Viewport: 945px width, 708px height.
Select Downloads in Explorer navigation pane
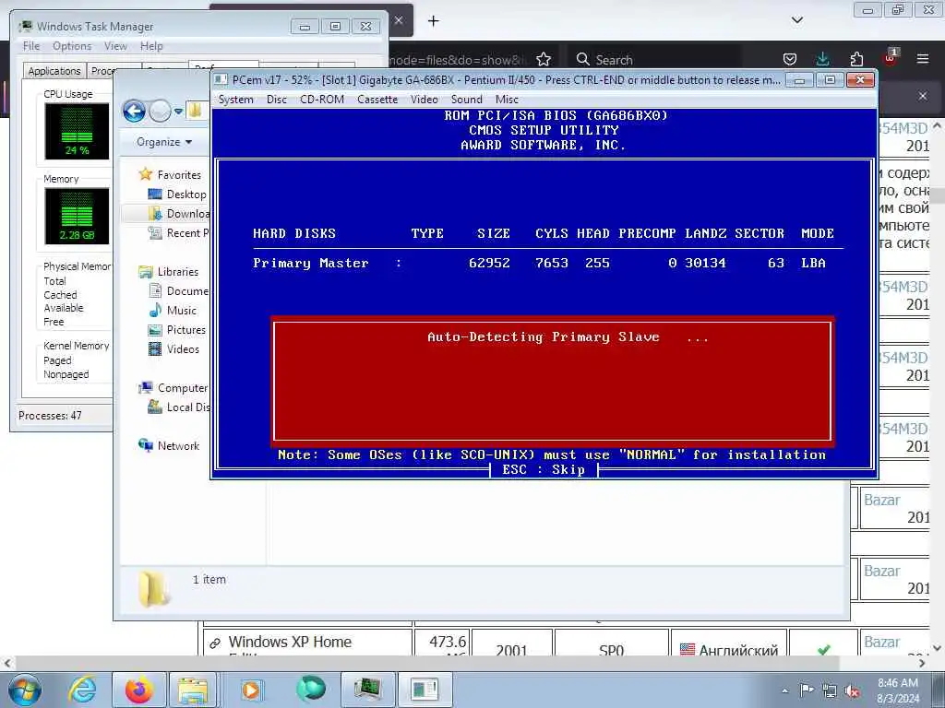(187, 213)
